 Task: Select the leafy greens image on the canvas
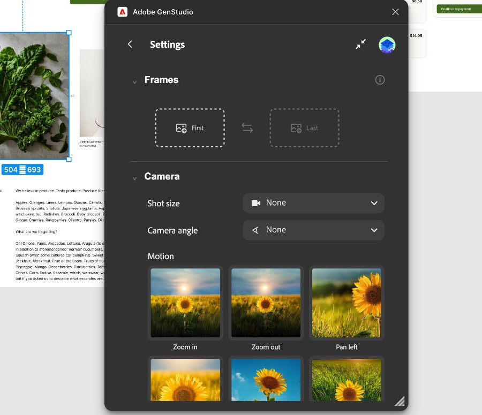point(34,96)
